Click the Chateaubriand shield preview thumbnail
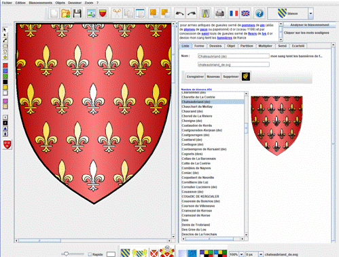This screenshot has height=257, width=339. [x=276, y=125]
